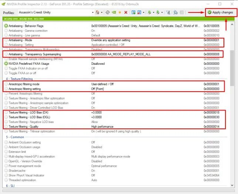Click the gray gear beside Antialiasing - Gamma correction
This screenshot has width=238, height=194.
[6, 31]
